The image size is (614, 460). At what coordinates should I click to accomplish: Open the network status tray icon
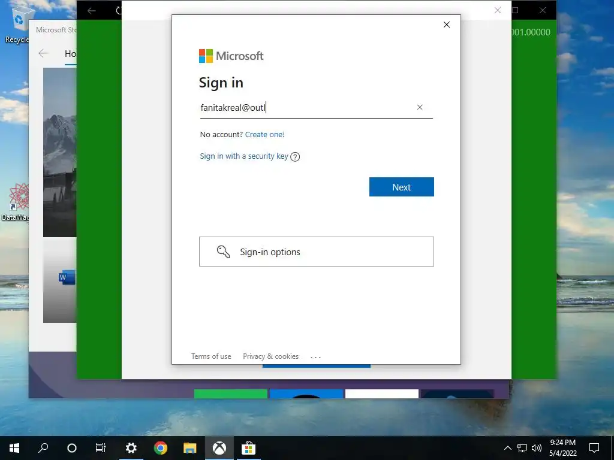pos(522,448)
